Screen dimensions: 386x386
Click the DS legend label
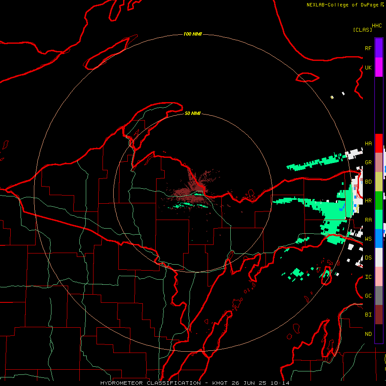pos(368,257)
